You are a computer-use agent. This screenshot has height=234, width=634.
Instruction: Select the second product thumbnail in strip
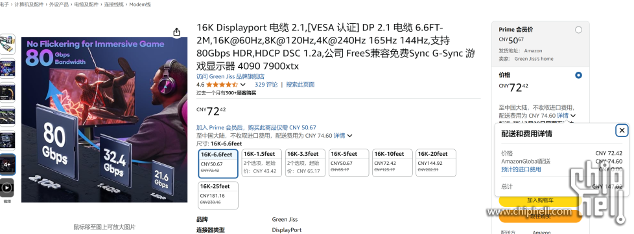click(x=7, y=69)
